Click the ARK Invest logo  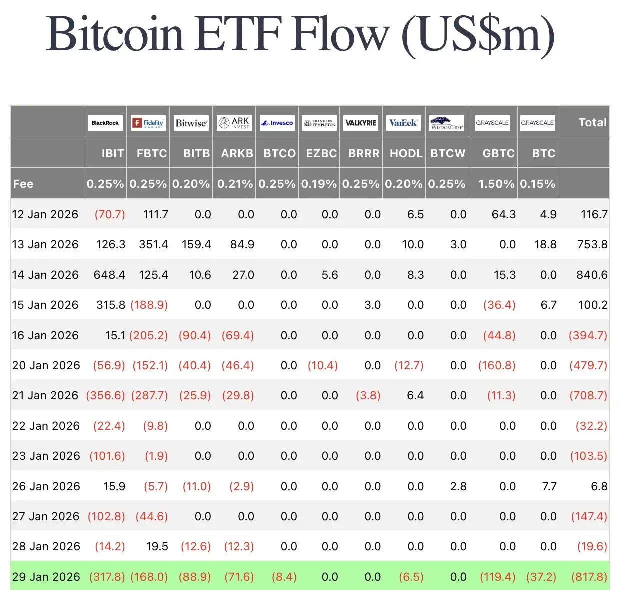[x=234, y=123]
